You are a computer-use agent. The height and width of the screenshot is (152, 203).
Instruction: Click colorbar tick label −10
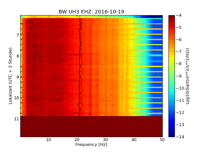[x=180, y=88]
